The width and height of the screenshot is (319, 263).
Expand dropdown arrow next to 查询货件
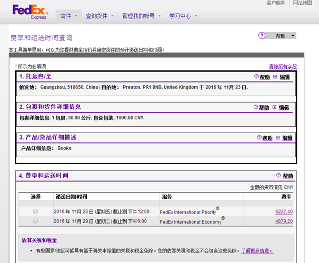(x=112, y=16)
